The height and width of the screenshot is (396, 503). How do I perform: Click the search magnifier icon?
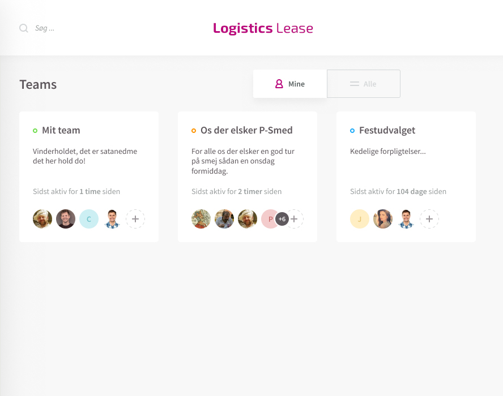pos(24,28)
